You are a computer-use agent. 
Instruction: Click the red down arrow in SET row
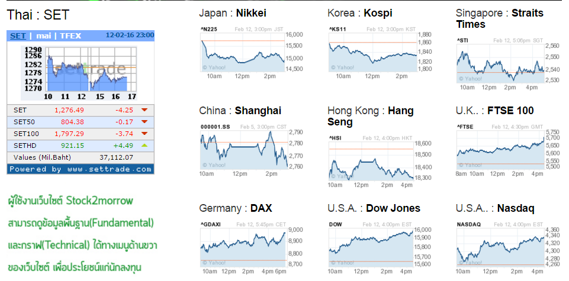click(144, 110)
